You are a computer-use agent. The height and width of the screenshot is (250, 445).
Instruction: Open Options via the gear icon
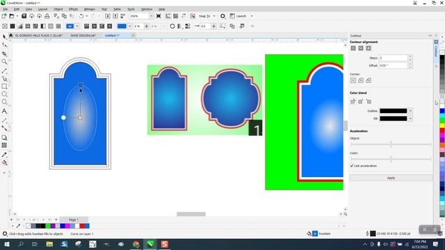click(x=222, y=16)
